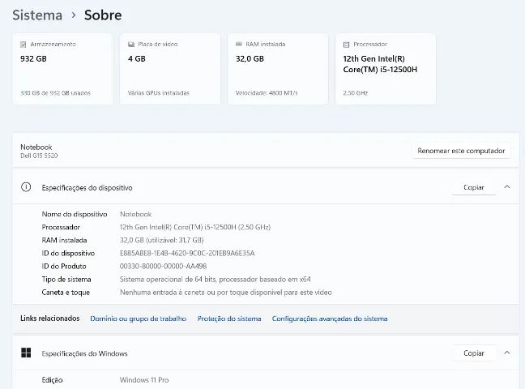525x389 pixels.
Task: Click the 330 GB de 932 GB usados text
Action: [x=56, y=93]
